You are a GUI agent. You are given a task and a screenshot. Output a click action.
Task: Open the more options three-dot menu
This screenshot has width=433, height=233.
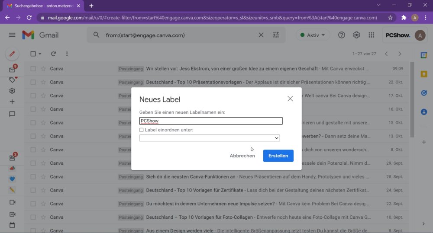point(67,54)
